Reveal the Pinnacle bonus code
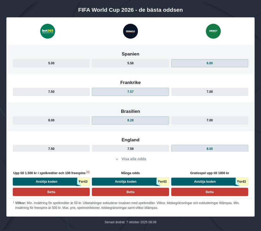 pyautogui.click(x=126, y=182)
